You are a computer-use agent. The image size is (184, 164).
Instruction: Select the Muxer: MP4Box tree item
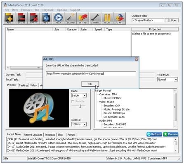click(112, 98)
